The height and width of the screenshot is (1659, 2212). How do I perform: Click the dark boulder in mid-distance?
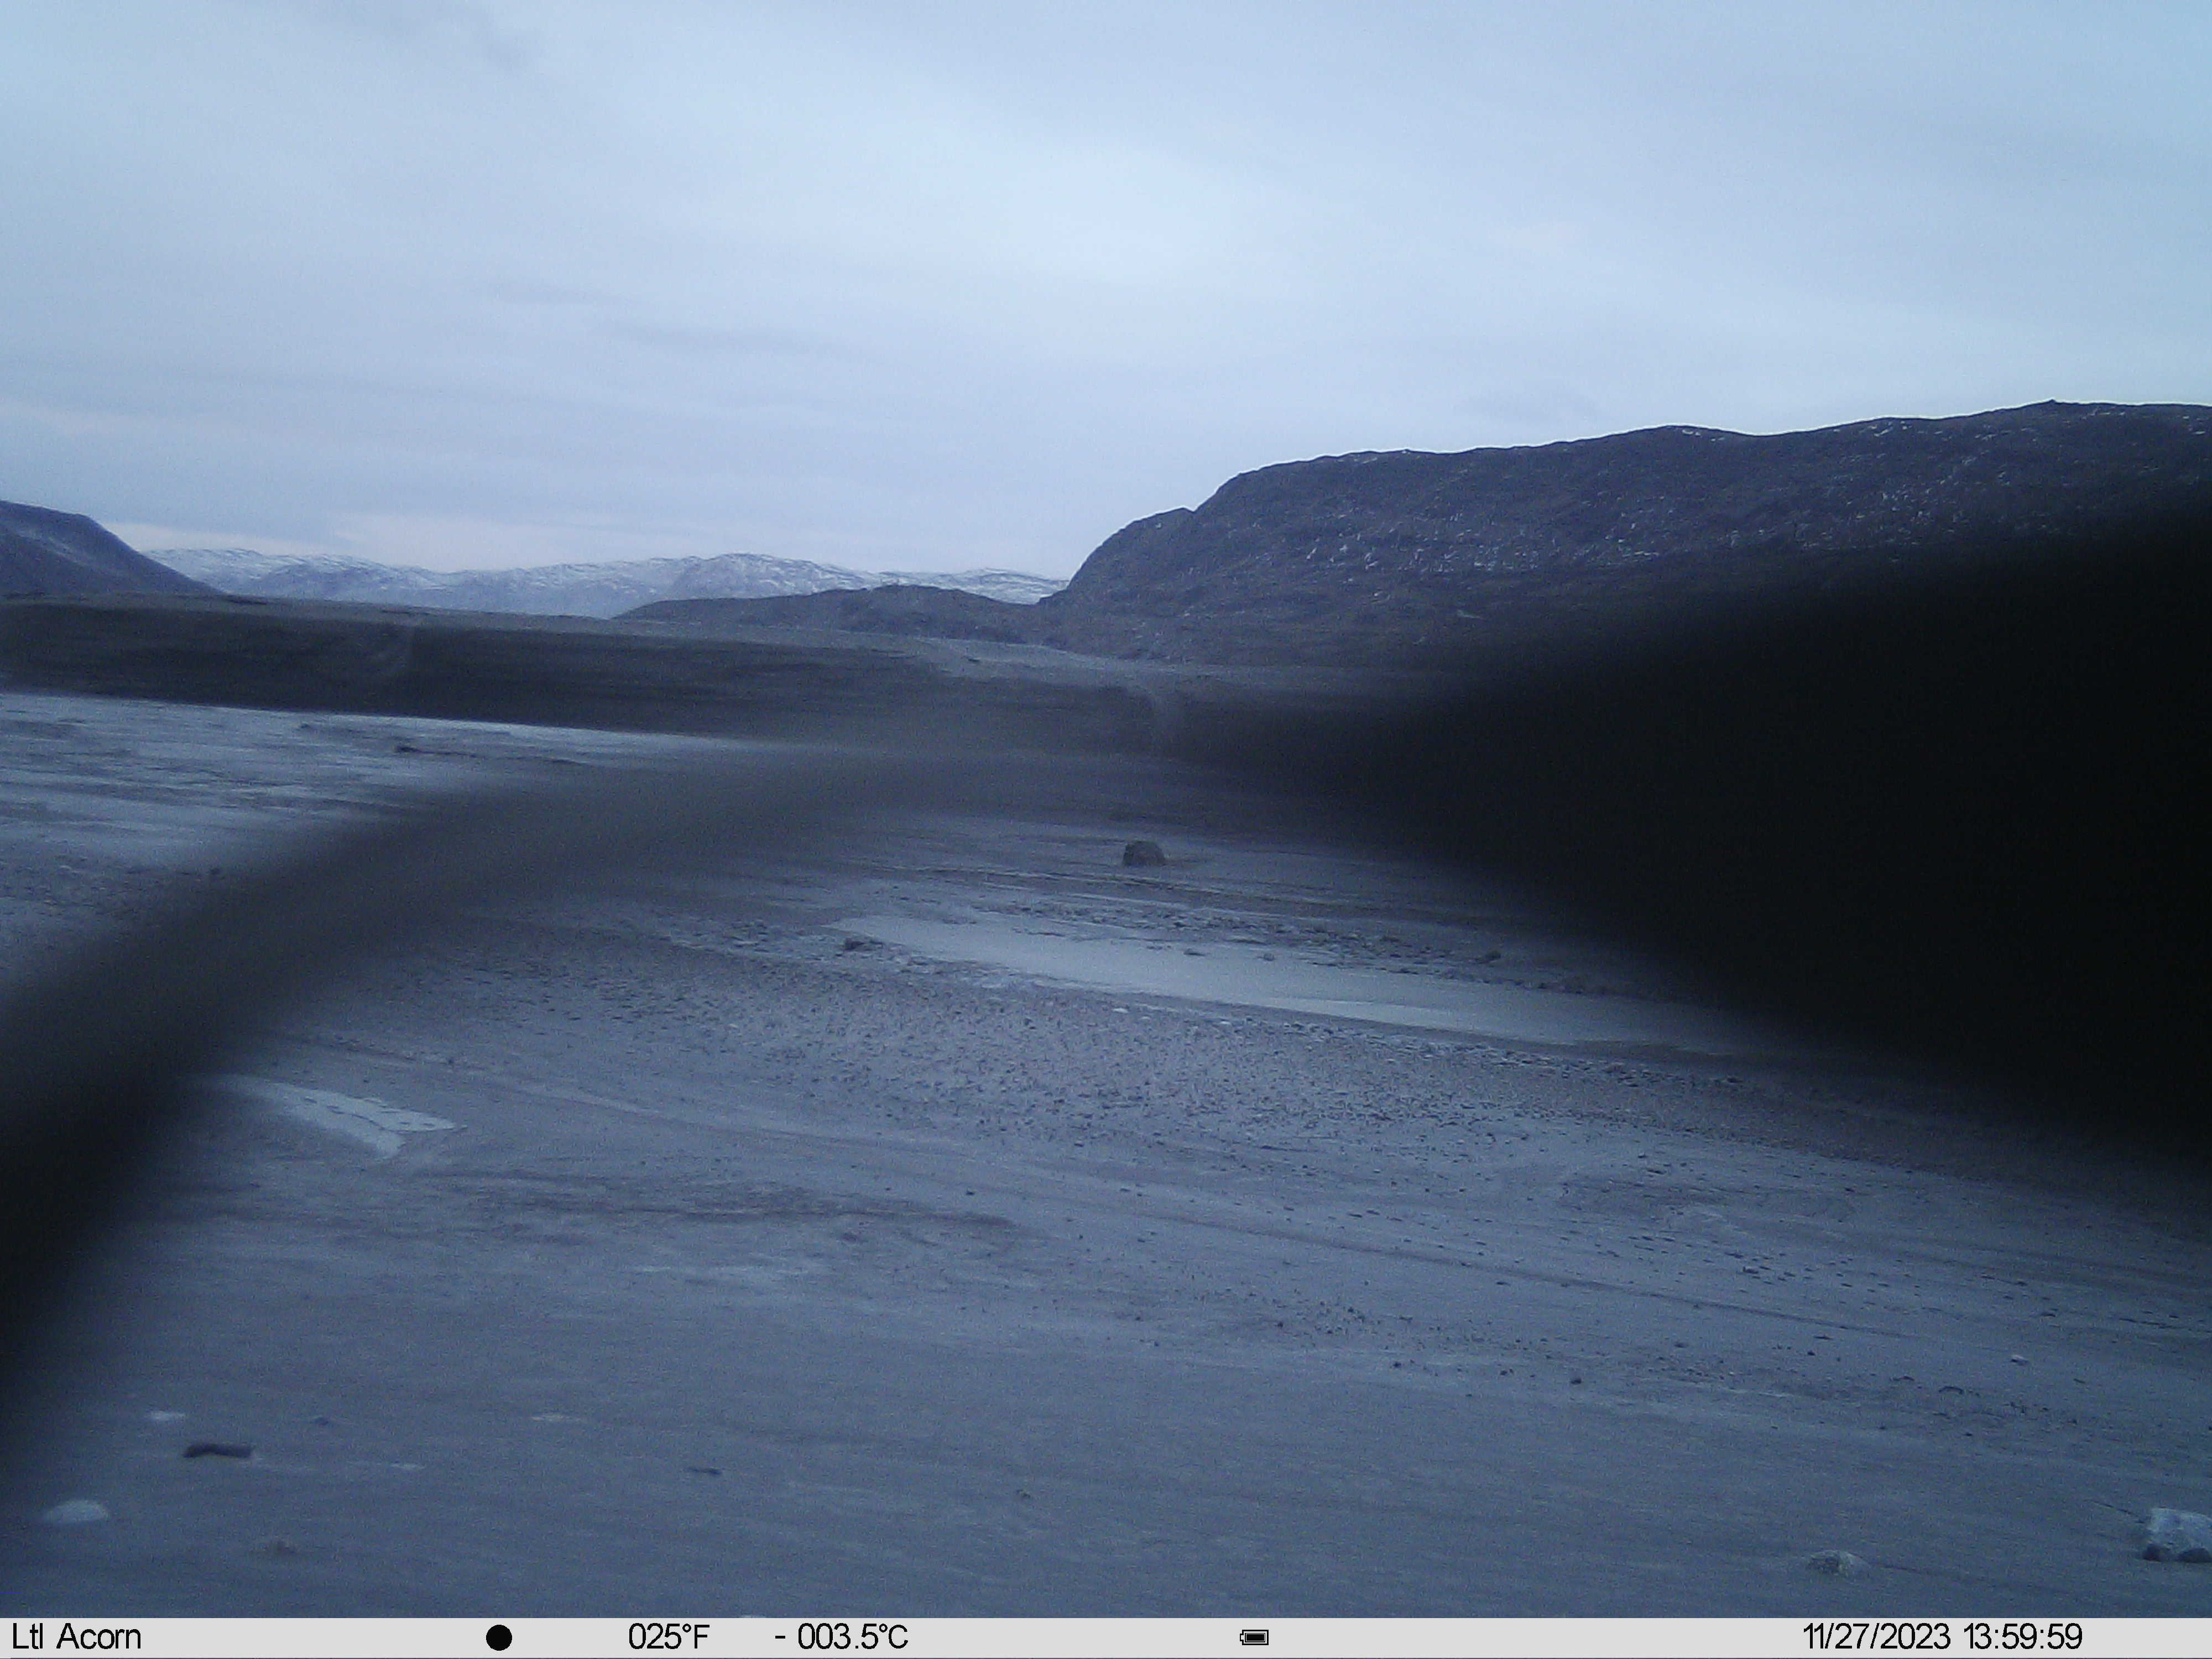[1143, 853]
